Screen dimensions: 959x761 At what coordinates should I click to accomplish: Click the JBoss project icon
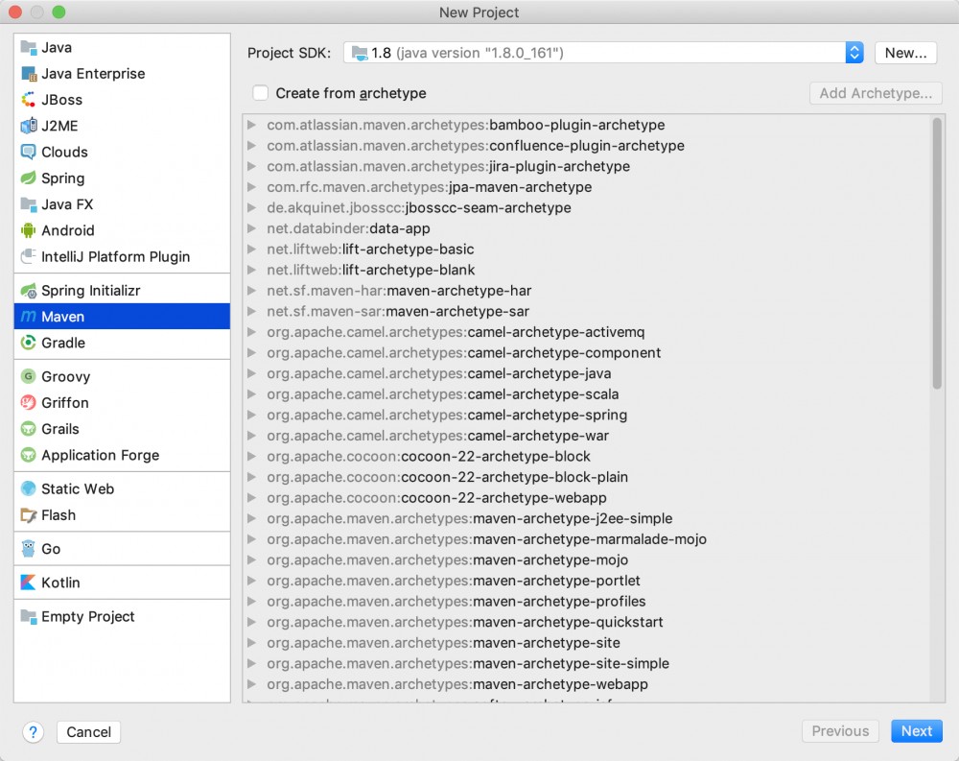coord(29,100)
